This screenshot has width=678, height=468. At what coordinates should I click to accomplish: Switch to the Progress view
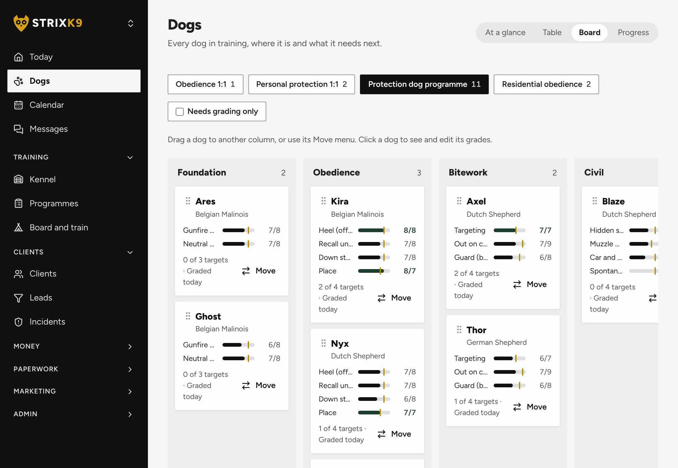coord(633,33)
